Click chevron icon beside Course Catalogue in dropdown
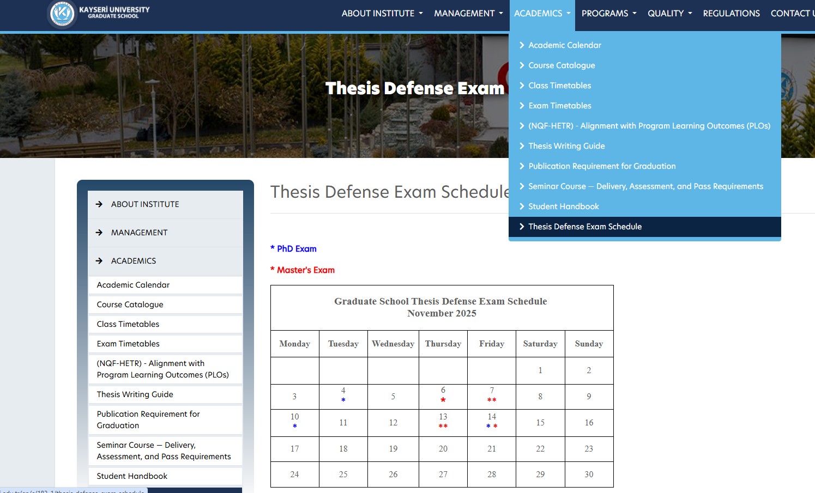 (x=522, y=65)
